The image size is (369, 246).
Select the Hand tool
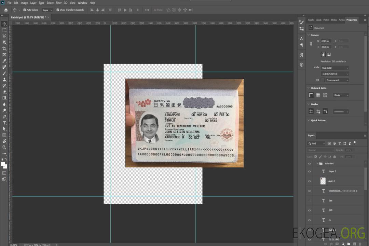[4, 141]
